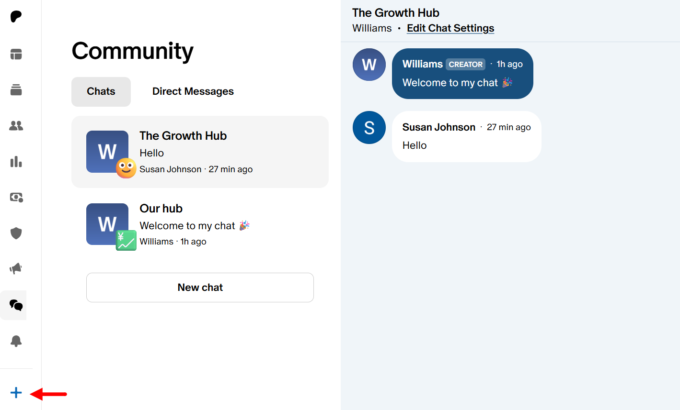Click the Community page heading

[x=133, y=51]
